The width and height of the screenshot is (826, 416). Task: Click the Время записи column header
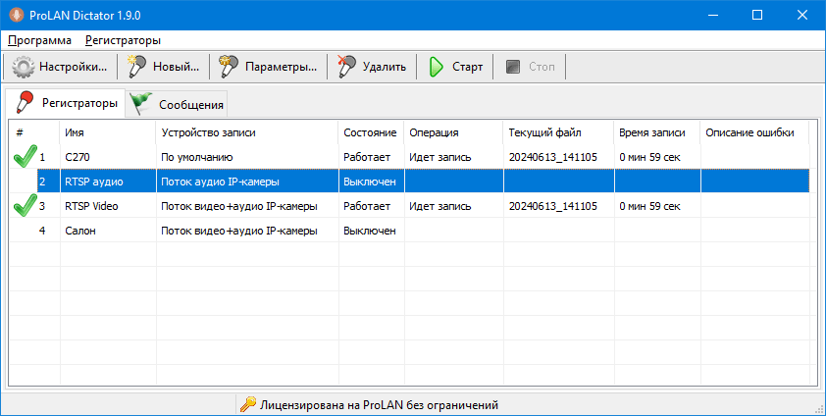tap(652, 132)
